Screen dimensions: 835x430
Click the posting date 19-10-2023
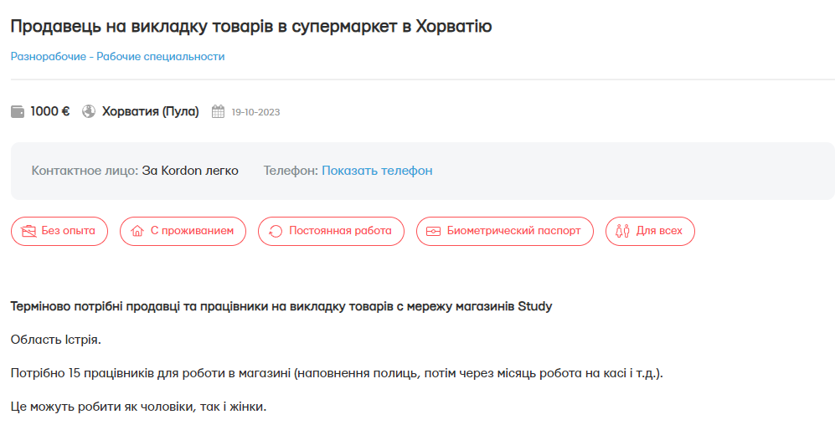point(255,112)
